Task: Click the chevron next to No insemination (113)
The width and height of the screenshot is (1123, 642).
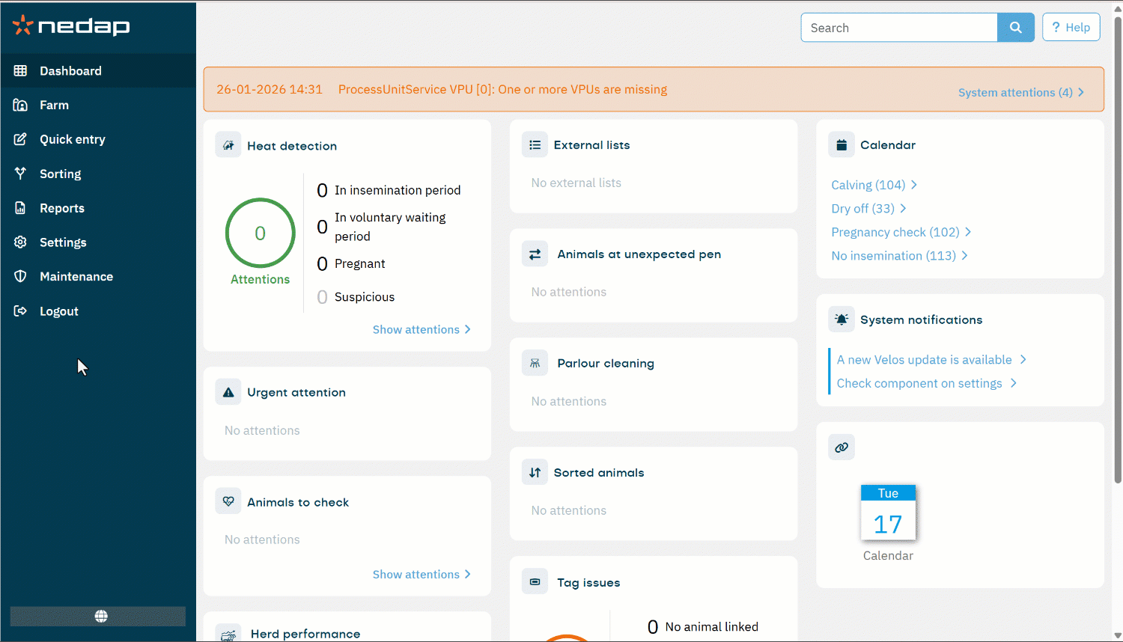Action: coord(965,255)
